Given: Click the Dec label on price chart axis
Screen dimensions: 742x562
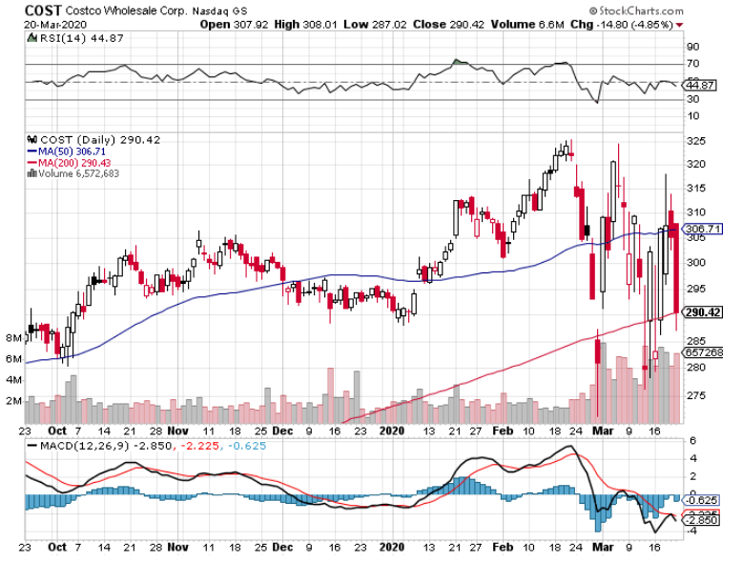Looking at the screenshot, I should 282,432.
